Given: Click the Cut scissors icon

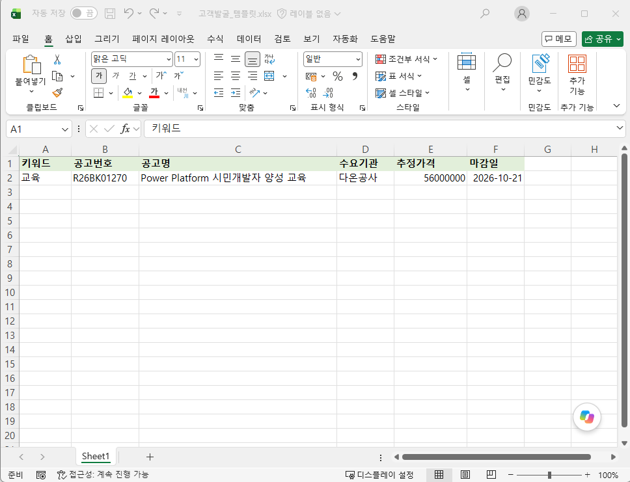Looking at the screenshot, I should pos(57,59).
